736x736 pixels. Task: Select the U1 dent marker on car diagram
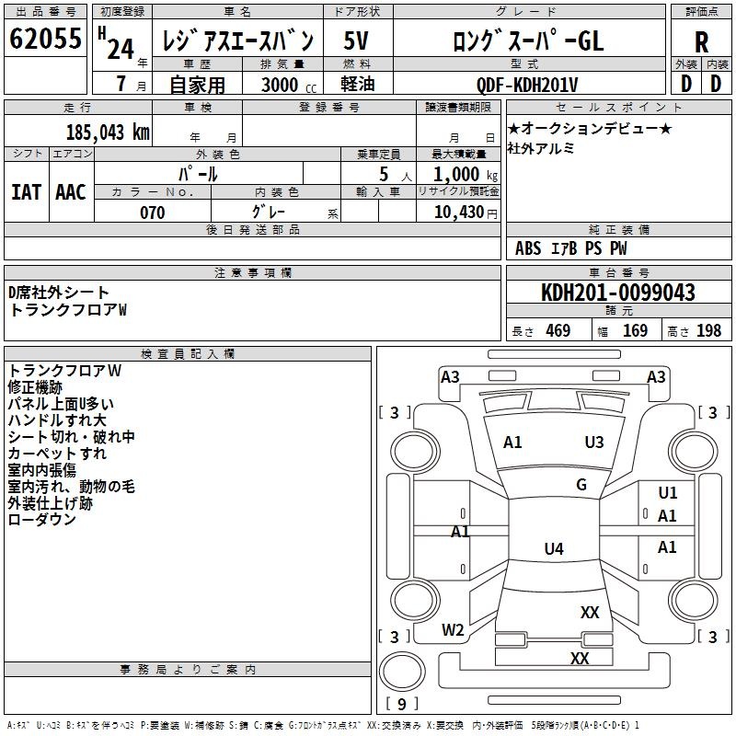667,493
